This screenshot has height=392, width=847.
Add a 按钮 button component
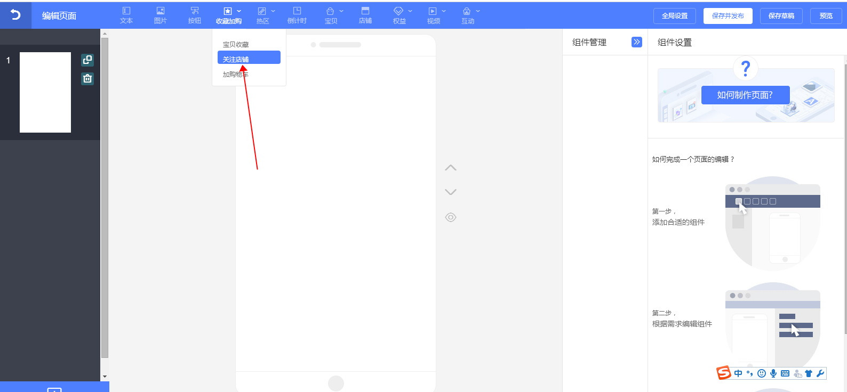pos(195,15)
